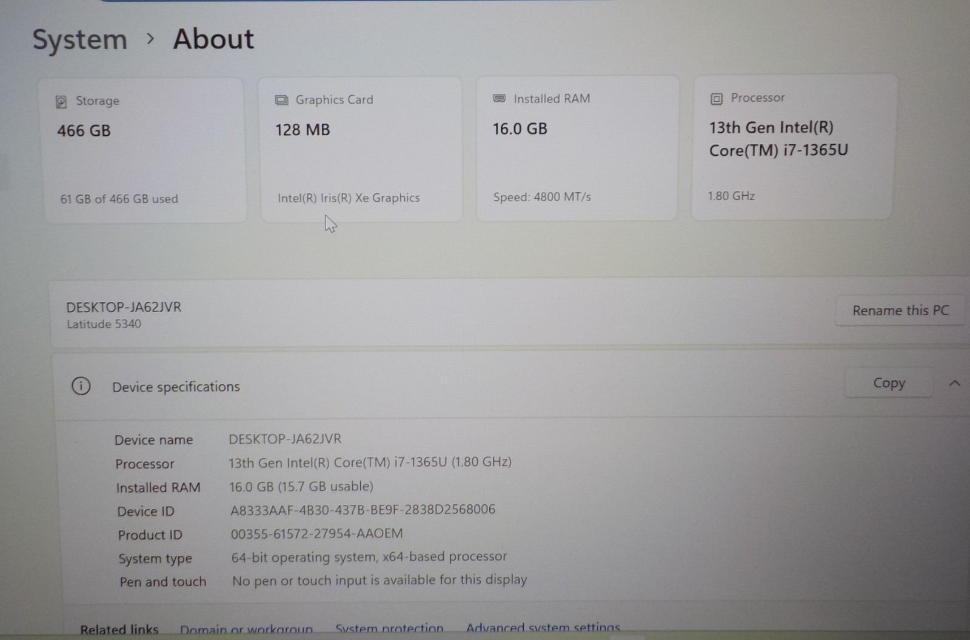
Task: Copy device specifications
Action: [x=889, y=383]
